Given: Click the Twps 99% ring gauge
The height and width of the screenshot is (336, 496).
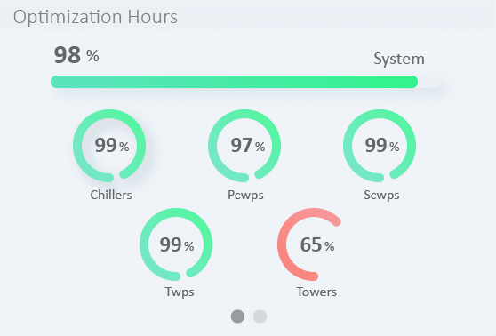Looking at the screenshot, I should coord(176,244).
